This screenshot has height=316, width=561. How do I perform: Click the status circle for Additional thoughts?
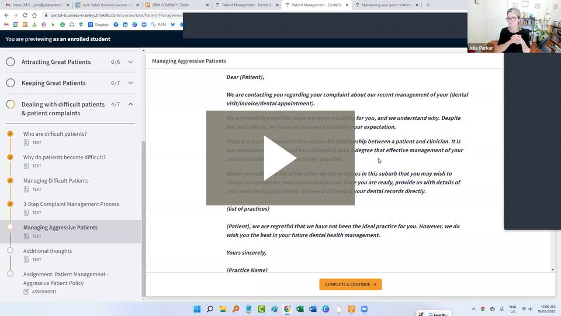click(x=11, y=250)
